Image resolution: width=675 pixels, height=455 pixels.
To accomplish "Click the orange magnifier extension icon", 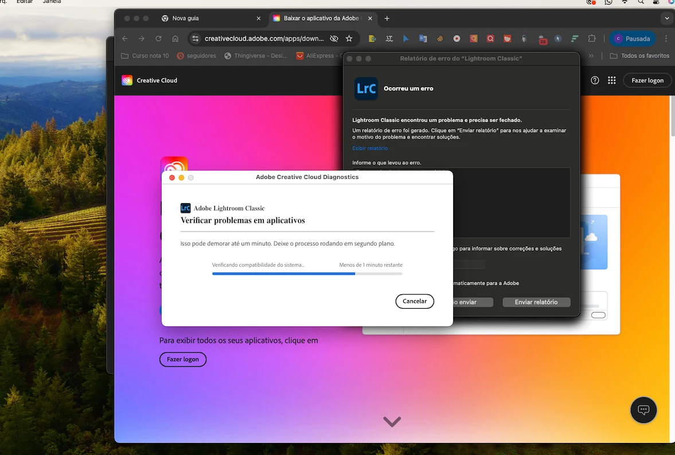I will [x=474, y=38].
